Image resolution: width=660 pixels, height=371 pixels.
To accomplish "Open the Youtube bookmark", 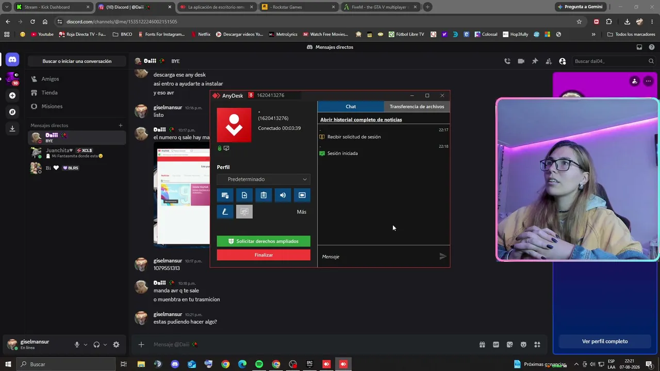I will click(x=42, y=35).
